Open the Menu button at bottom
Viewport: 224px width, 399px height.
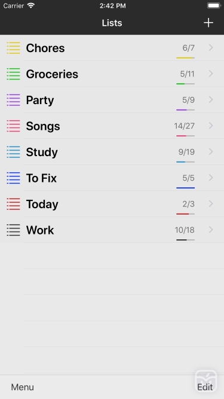tap(22, 387)
